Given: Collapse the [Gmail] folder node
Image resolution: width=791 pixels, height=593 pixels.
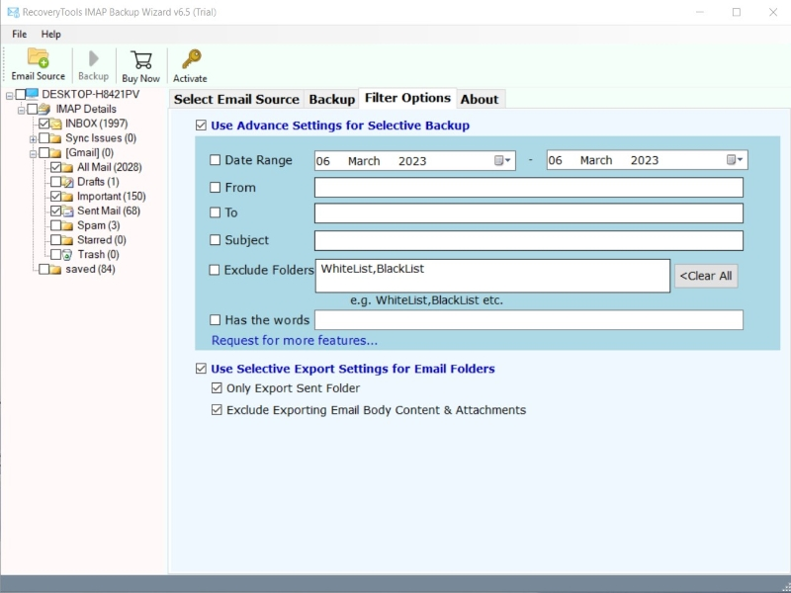Looking at the screenshot, I should 33,153.
